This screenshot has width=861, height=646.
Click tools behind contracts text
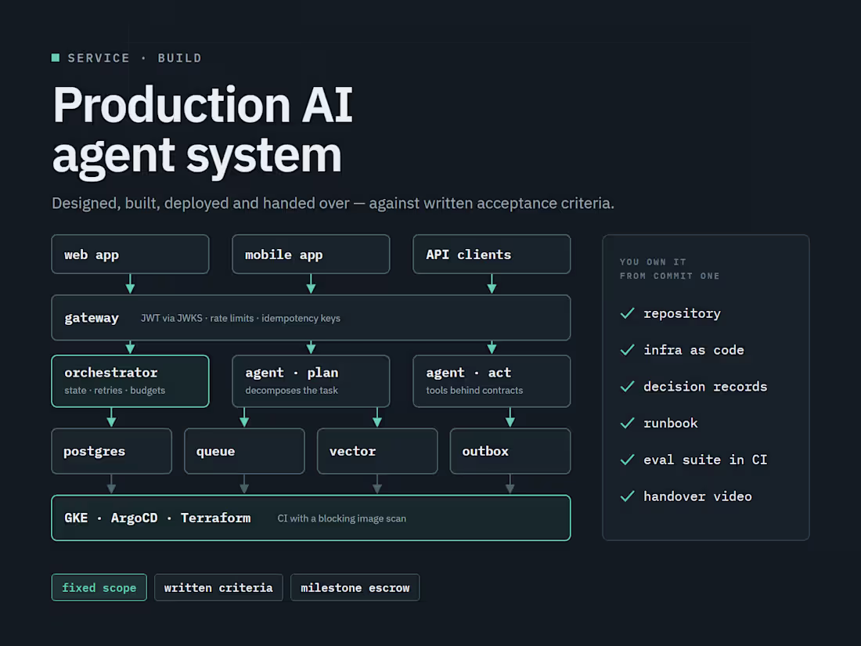point(474,391)
